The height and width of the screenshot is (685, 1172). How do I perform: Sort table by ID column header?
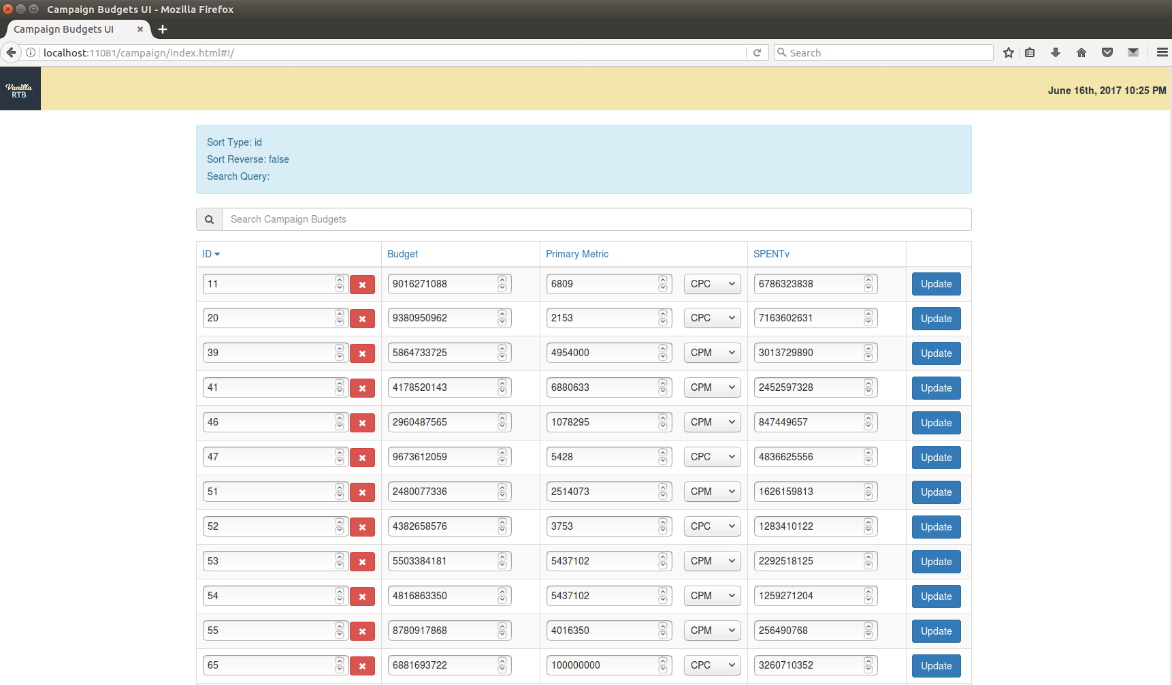click(x=211, y=254)
